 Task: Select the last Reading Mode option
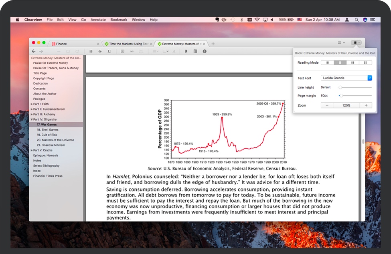click(365, 62)
